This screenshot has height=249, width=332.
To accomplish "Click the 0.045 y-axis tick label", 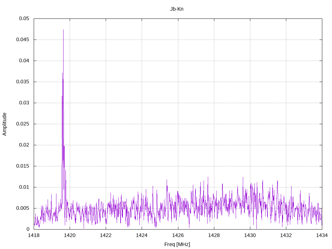I will click(x=23, y=40).
